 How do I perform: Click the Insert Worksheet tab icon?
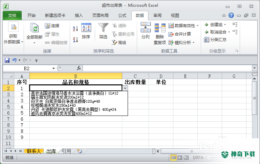coord(80,151)
